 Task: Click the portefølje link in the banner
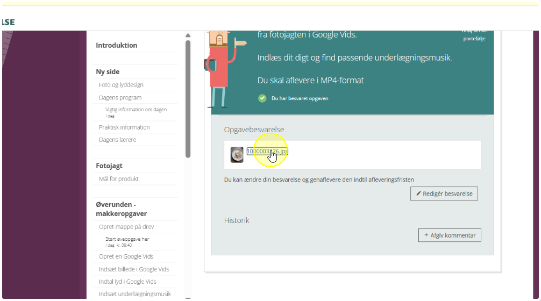point(474,39)
